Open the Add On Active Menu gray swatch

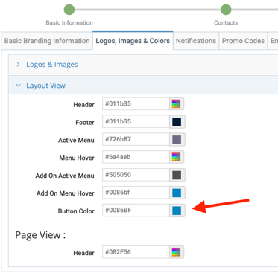tap(177, 175)
